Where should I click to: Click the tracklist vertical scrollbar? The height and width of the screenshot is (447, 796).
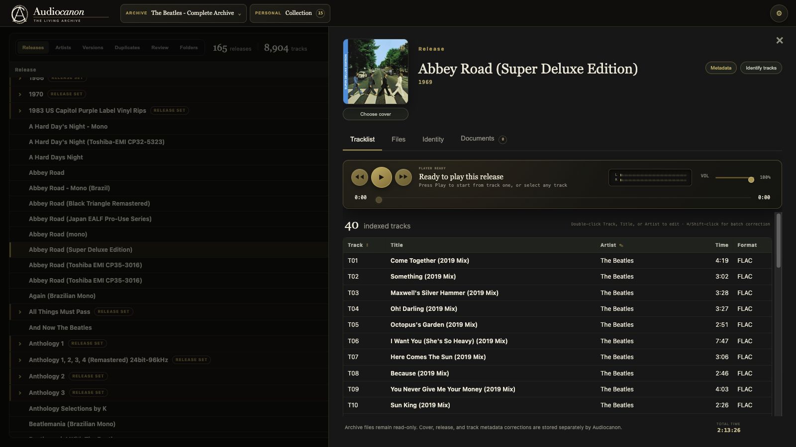[779, 241]
